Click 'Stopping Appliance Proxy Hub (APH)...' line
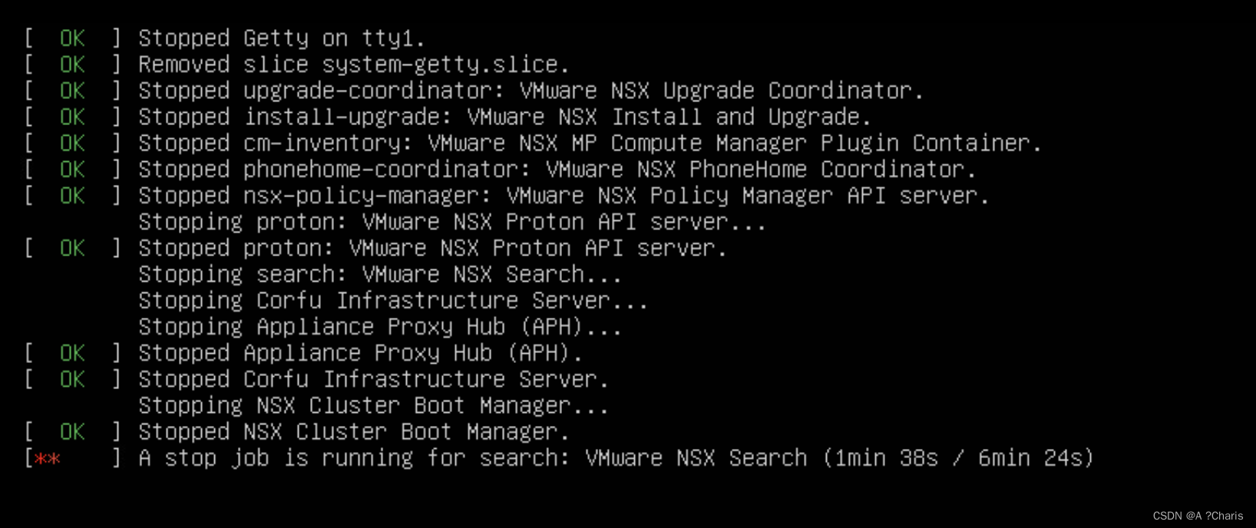The image size is (1256, 528). (380, 327)
